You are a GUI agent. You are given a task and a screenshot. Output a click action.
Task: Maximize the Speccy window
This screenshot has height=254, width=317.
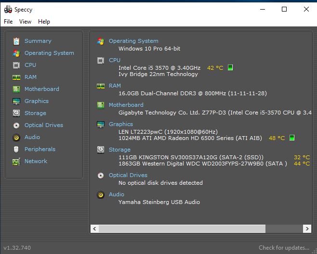284,9
